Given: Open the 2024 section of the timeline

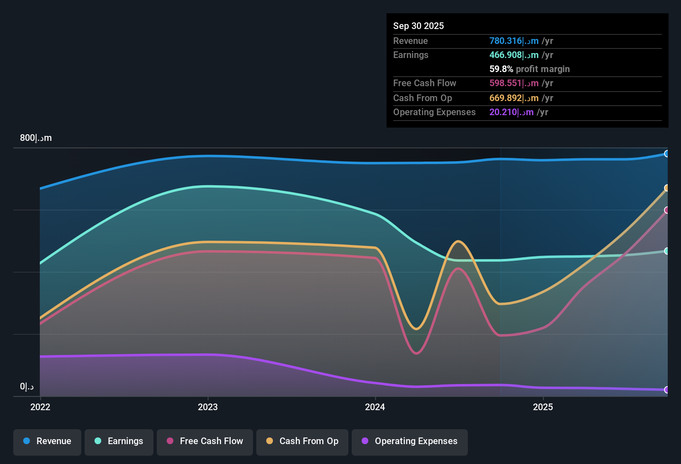Looking at the screenshot, I should coord(375,407).
